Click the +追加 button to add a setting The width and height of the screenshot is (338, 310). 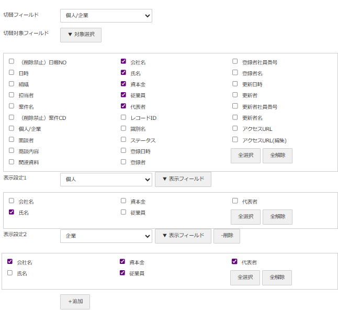[x=75, y=302]
